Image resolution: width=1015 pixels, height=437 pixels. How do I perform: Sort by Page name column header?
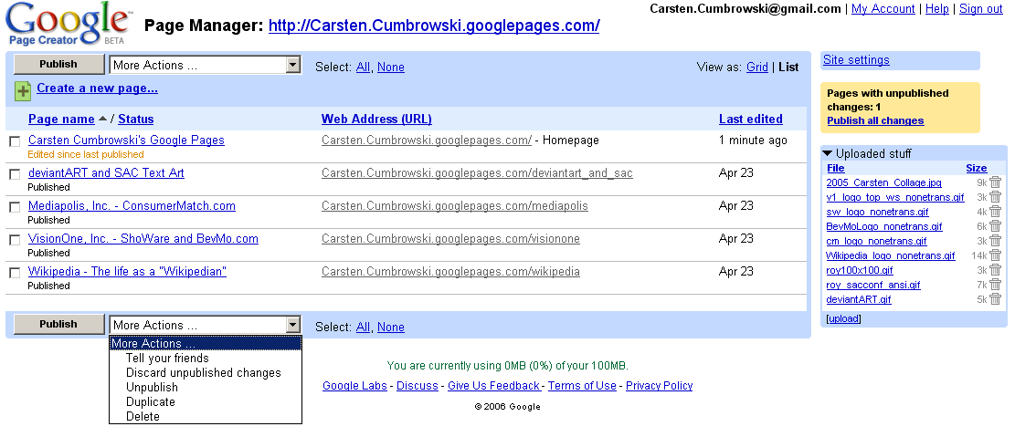(x=61, y=119)
